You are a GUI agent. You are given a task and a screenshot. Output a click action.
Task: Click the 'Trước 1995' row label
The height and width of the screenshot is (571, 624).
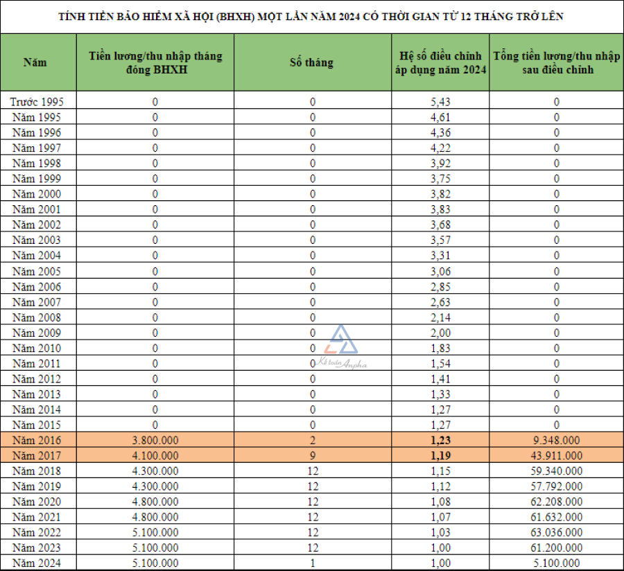coord(37,101)
